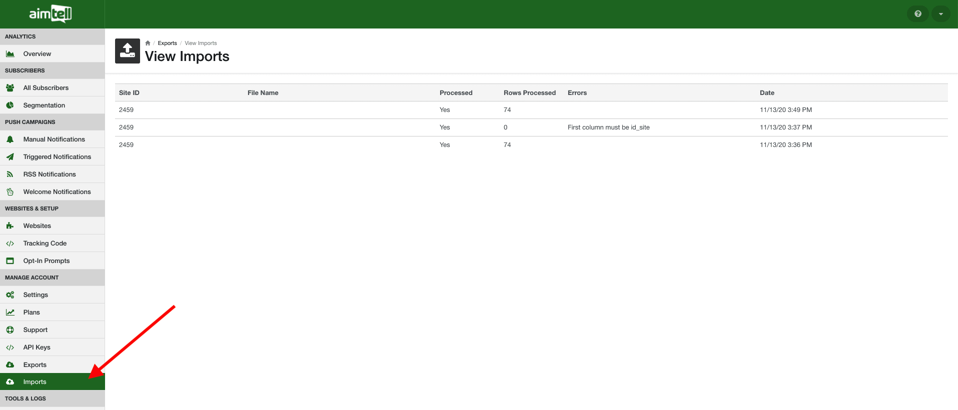The image size is (958, 410).
Task: Click the RSS Notifications feed icon
Action: (x=10, y=174)
